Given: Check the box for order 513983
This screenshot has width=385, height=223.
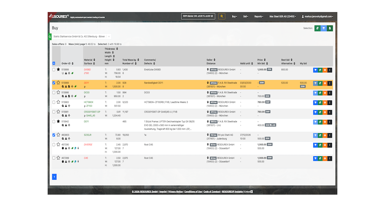Looking at the screenshot, I should pyautogui.click(x=54, y=102).
